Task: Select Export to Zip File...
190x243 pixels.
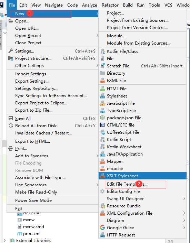Action: tap(52, 110)
